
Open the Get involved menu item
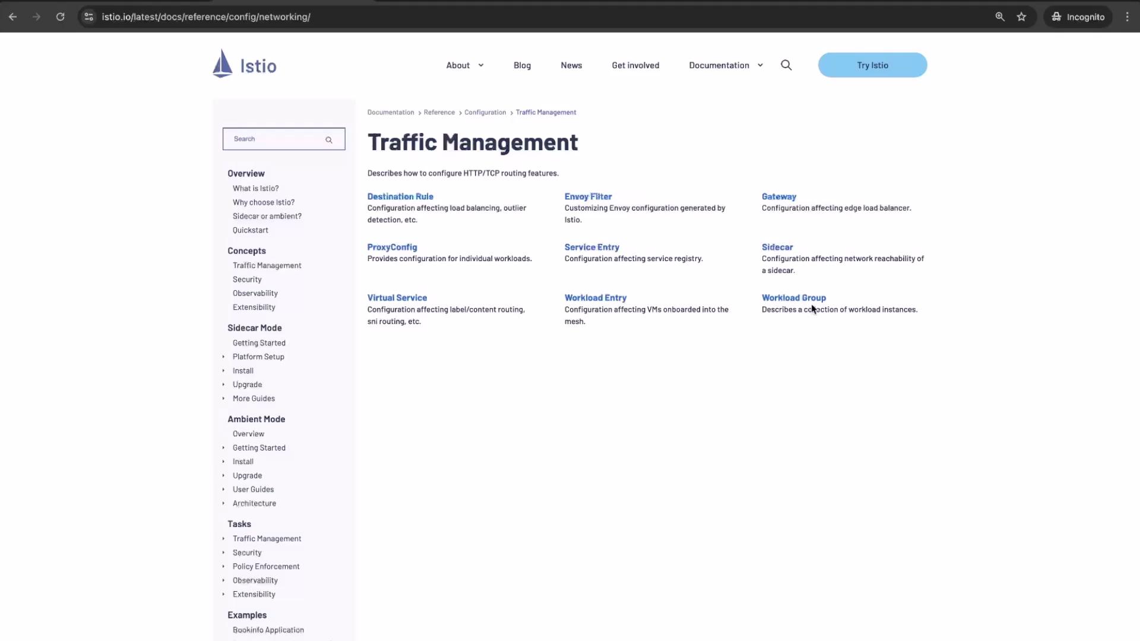635,65
